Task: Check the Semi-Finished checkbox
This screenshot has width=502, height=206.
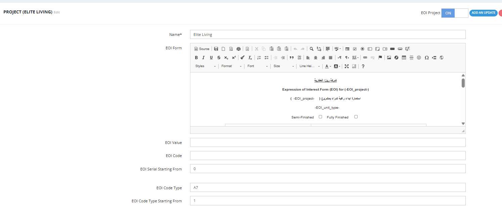Action: coord(320,117)
